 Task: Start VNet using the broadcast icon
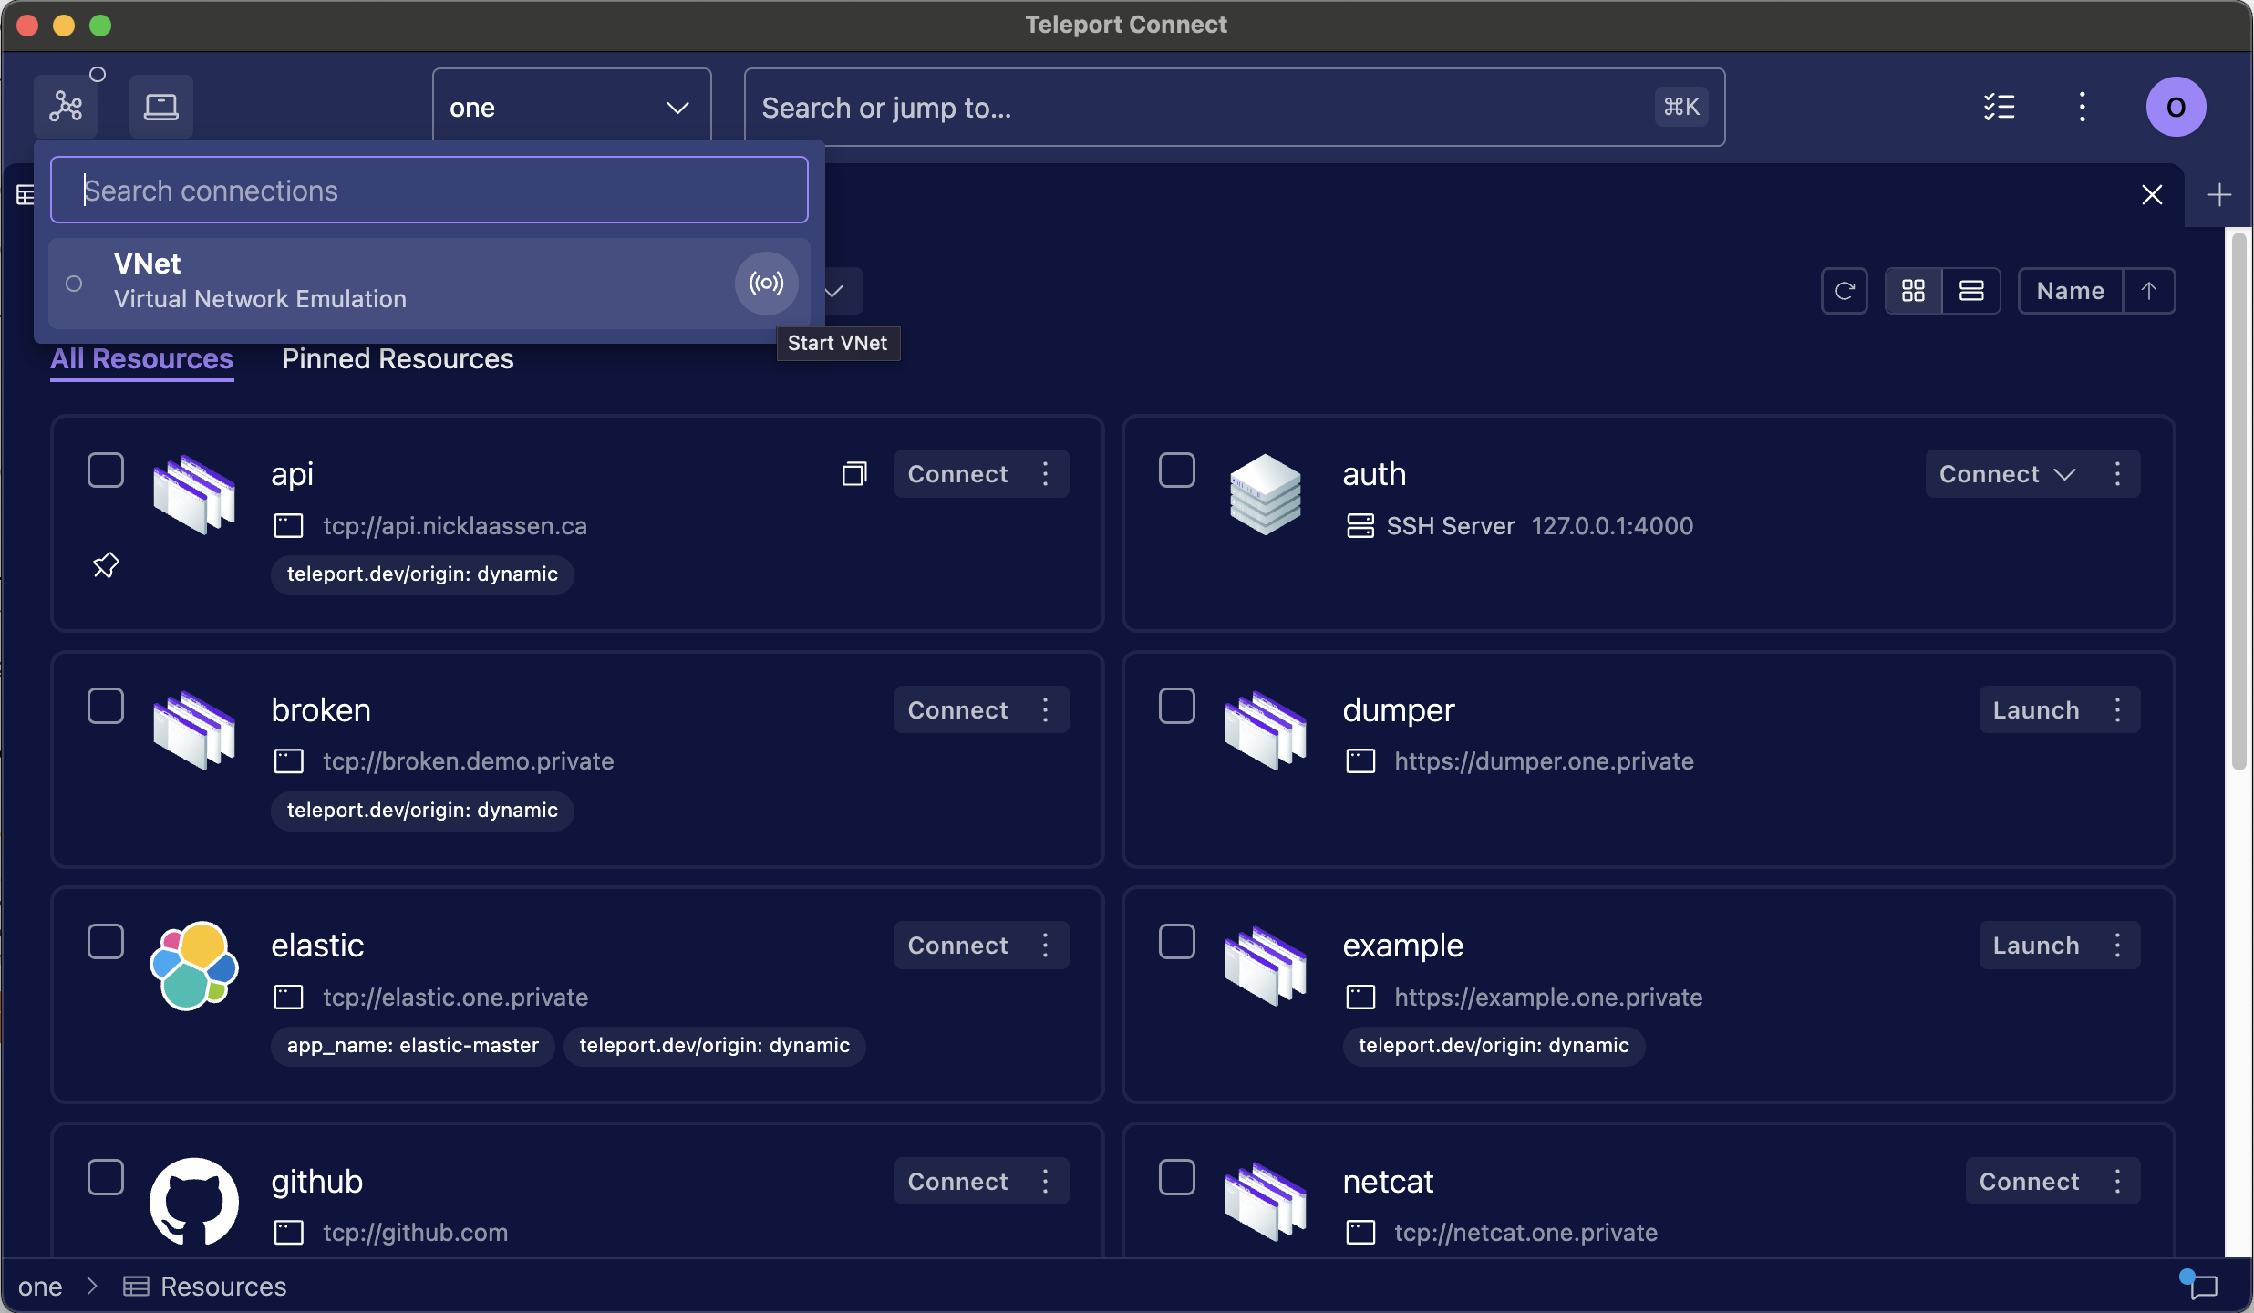coord(765,284)
